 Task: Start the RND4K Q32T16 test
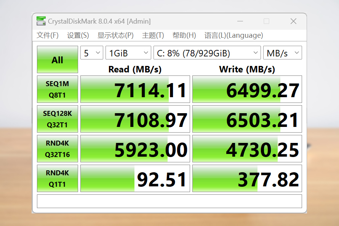point(58,149)
